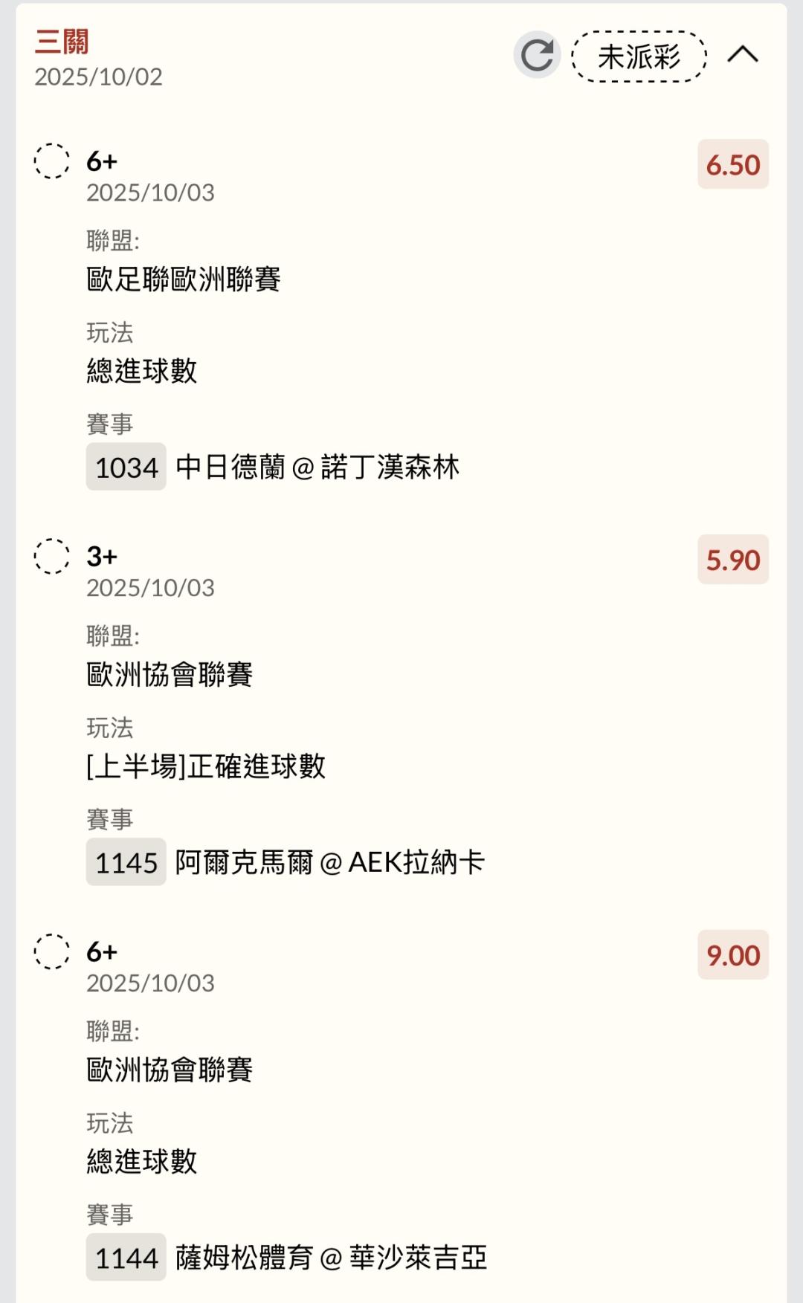The width and height of the screenshot is (803, 1303).
Task: Click match code 1144 tag
Action: (x=126, y=1258)
